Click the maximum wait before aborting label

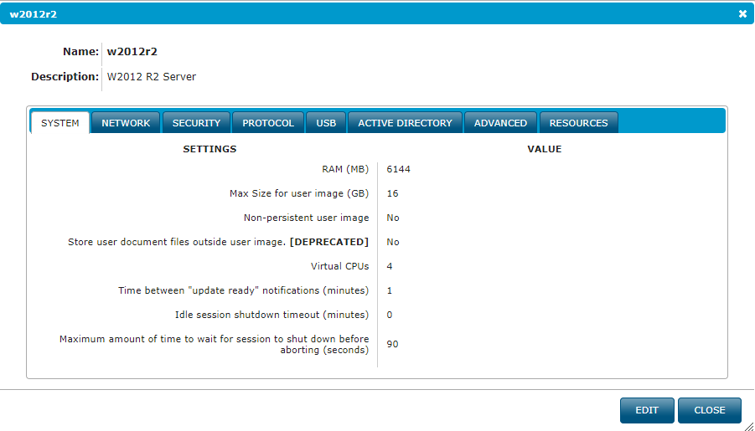215,345
